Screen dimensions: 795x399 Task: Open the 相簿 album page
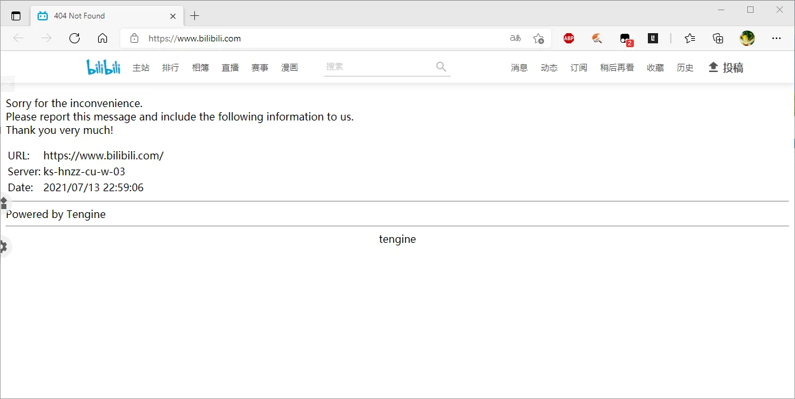pyautogui.click(x=201, y=68)
